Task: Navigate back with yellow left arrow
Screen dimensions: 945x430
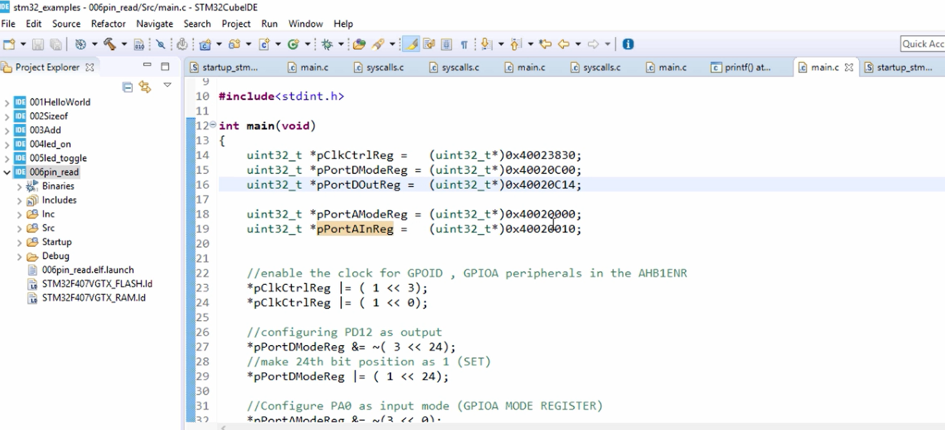Action: tap(564, 44)
